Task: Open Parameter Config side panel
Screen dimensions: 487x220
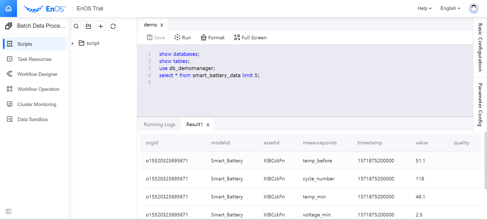Action: coord(480,105)
